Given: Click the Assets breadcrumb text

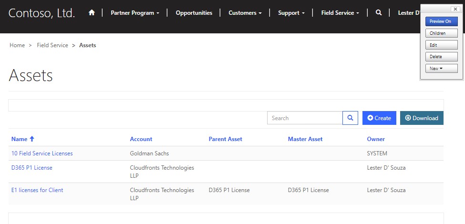Looking at the screenshot, I should (87, 45).
